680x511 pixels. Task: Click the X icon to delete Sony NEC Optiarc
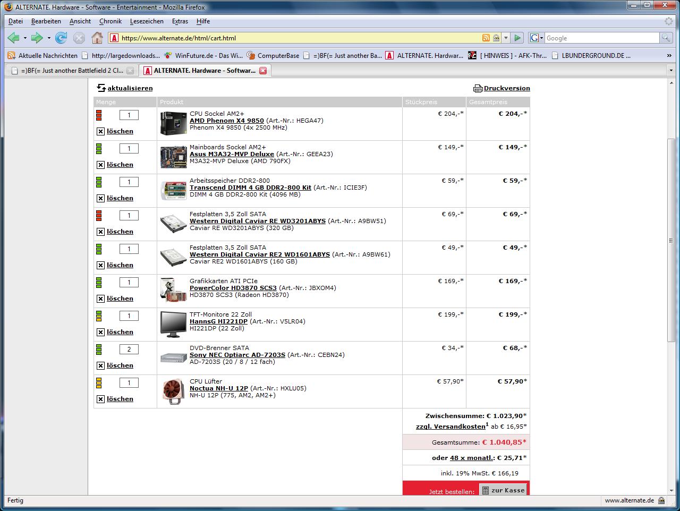tap(100, 365)
